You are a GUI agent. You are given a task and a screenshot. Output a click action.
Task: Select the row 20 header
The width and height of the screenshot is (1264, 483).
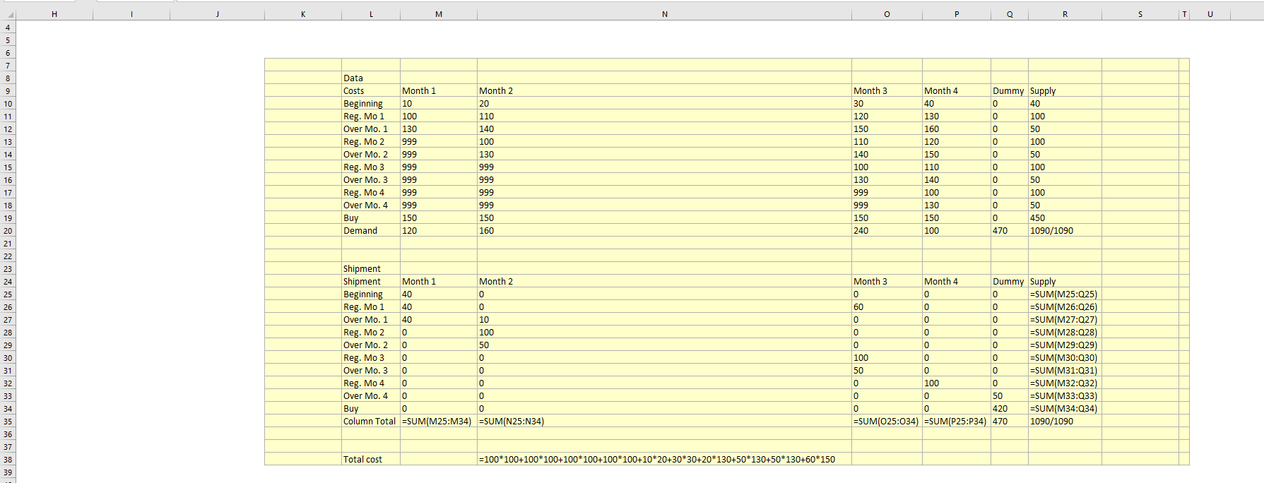click(x=8, y=231)
